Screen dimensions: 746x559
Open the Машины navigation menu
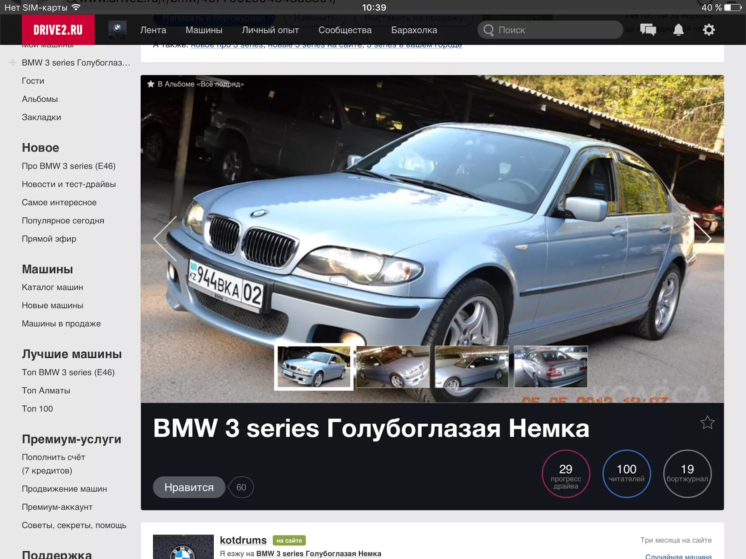(x=204, y=30)
